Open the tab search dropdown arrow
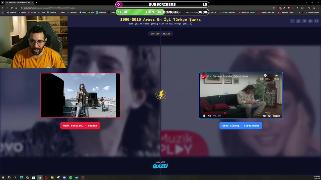 click(x=3, y=2)
